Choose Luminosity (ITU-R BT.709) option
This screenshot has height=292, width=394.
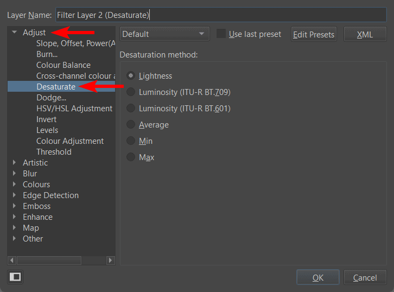click(131, 92)
